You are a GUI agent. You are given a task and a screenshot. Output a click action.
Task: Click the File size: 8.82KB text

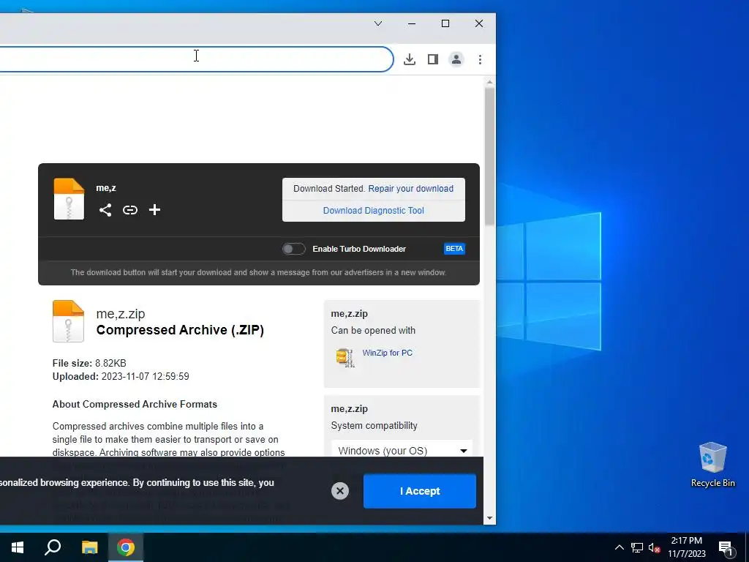(89, 363)
